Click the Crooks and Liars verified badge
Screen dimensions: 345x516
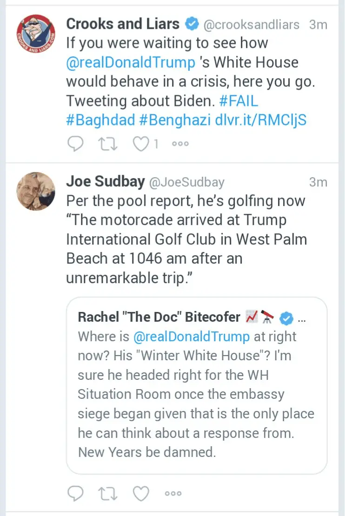(191, 24)
